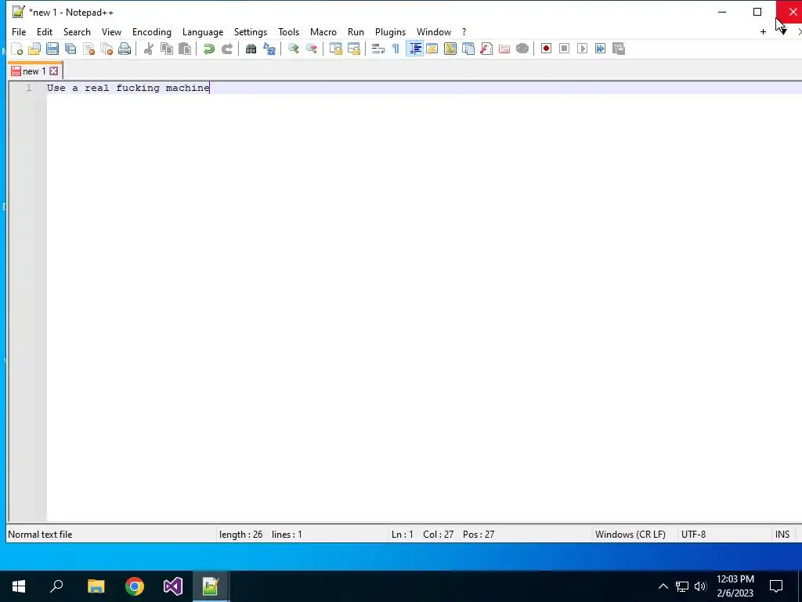
Task: Toggle Show All Characters pilcrow icon
Action: [396, 49]
